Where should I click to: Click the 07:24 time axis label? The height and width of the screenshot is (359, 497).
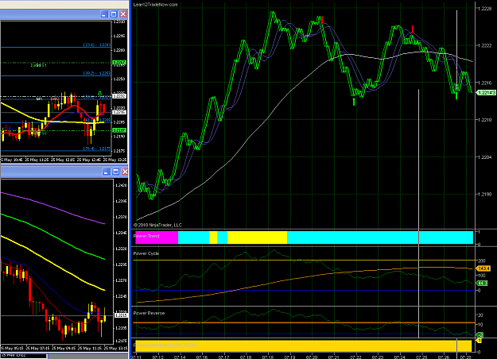(400, 357)
